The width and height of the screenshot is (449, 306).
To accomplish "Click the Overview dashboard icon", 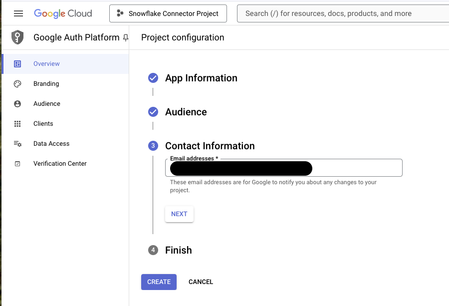I will pos(17,64).
